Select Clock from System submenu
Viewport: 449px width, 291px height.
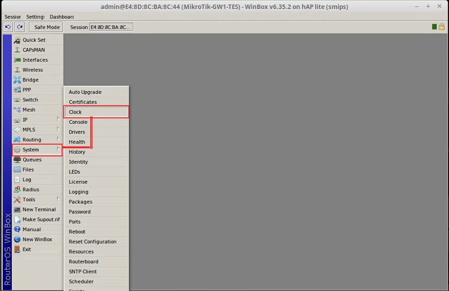tap(97, 112)
